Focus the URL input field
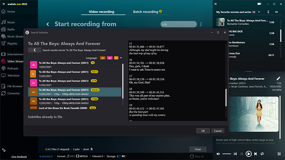 [x=179, y=24]
